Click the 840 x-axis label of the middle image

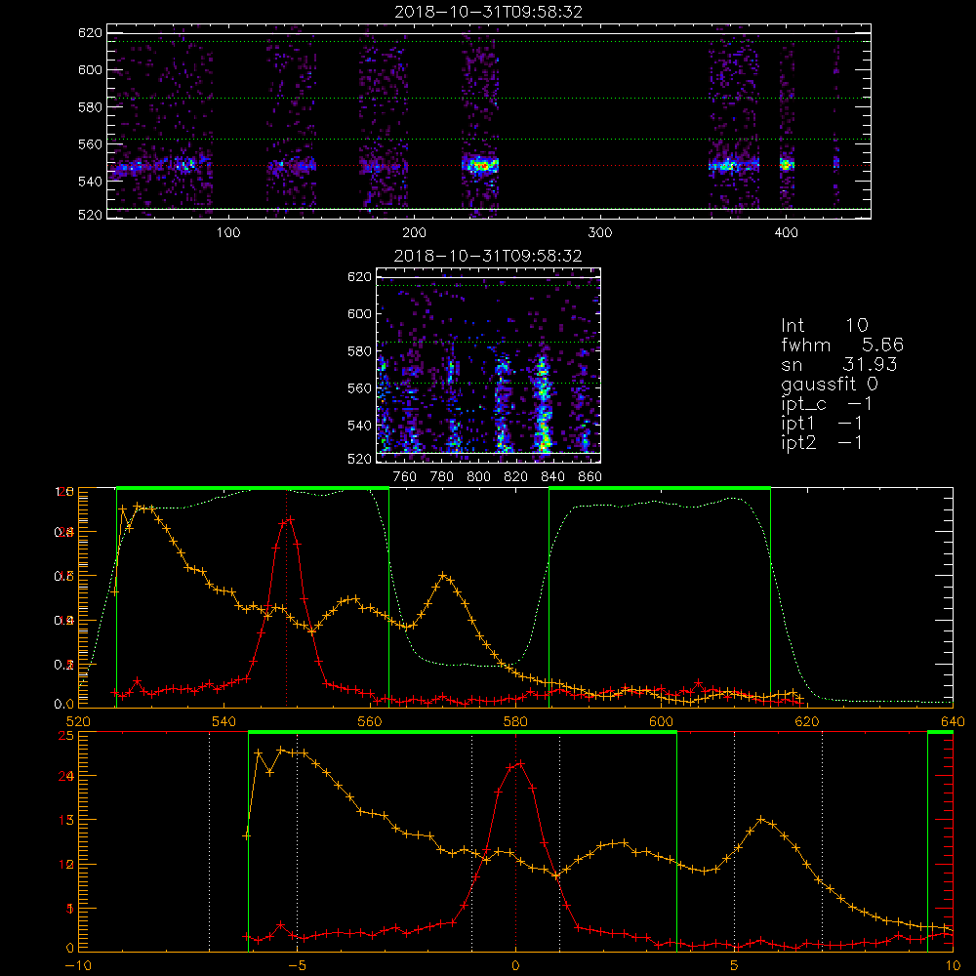[x=552, y=477]
